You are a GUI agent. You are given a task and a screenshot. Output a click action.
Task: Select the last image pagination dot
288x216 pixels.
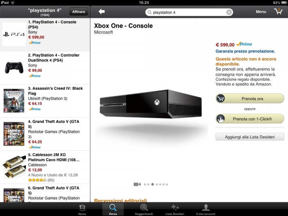tap(167, 184)
